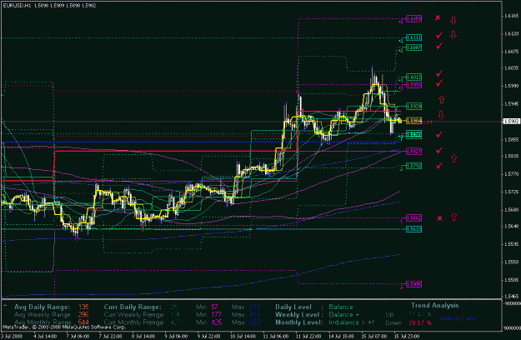Click the Curr Daily Range label
Viewport: 521px width, 340px height.
[x=133, y=307]
